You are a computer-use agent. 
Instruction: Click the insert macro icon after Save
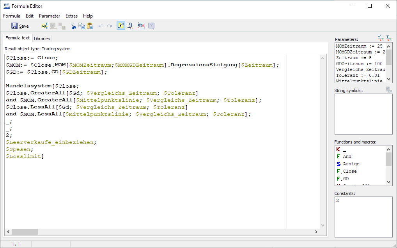44,26
